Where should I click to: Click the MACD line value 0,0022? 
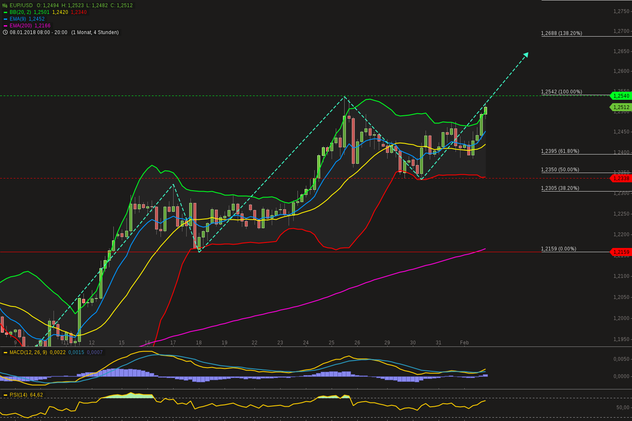pyautogui.click(x=58, y=352)
